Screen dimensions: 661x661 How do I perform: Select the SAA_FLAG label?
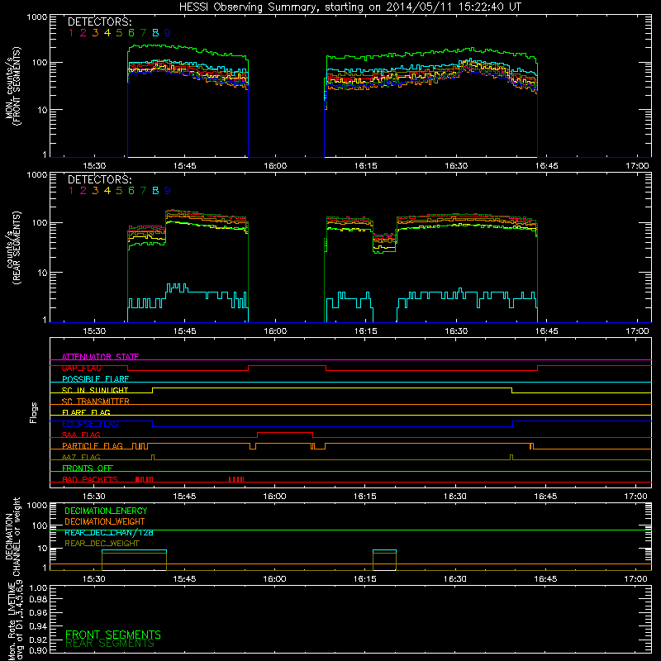(x=81, y=435)
